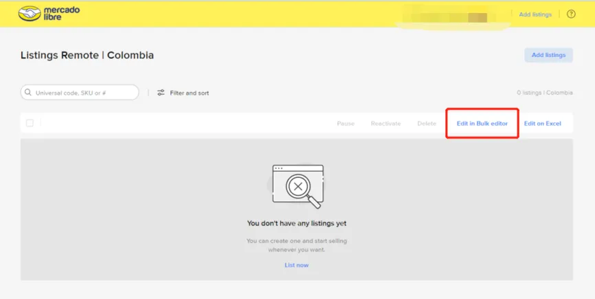This screenshot has width=595, height=299.
Task: Open the help question mark icon
Action: tap(571, 14)
